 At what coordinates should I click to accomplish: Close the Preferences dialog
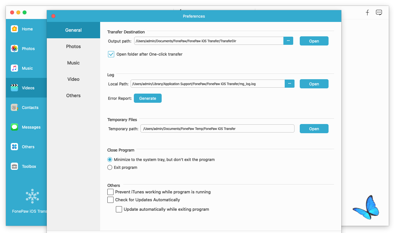pos(53,16)
